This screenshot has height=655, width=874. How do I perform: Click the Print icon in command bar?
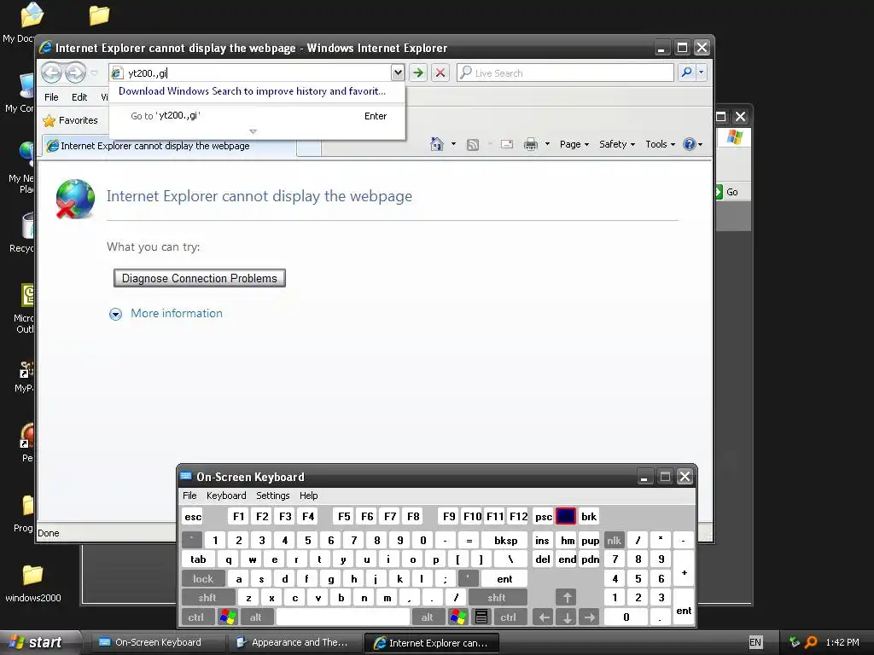point(531,144)
